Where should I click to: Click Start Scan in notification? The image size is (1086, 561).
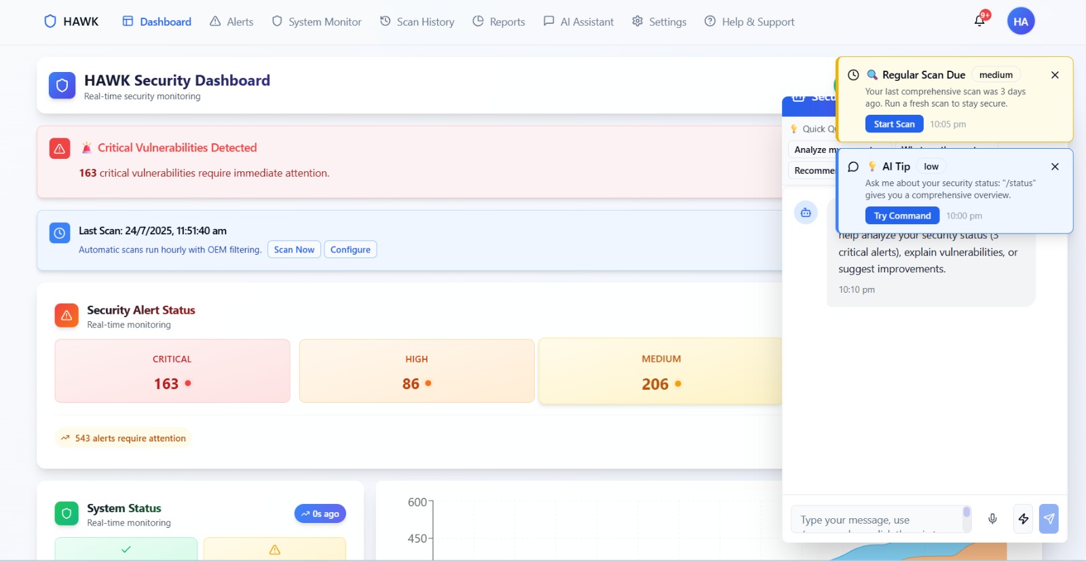(x=894, y=124)
